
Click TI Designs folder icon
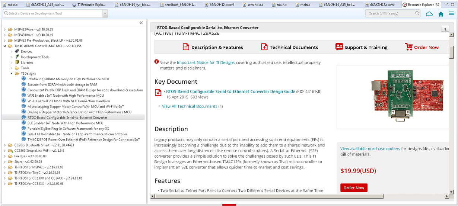tap(17, 74)
